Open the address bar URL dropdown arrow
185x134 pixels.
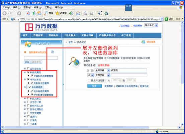[162, 19]
